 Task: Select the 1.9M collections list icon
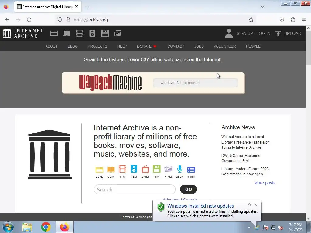[191, 170]
